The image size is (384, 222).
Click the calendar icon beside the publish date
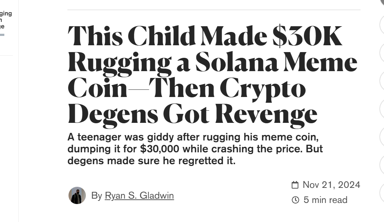[295, 185]
